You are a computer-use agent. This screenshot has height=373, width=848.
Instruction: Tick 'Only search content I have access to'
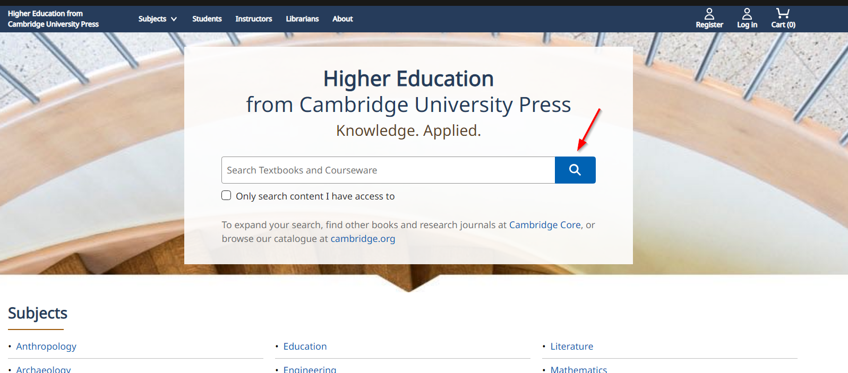click(226, 195)
